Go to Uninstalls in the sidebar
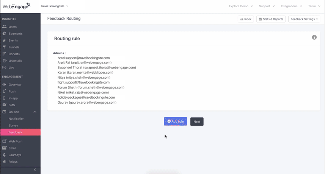The height and width of the screenshot is (174, 325). (15, 61)
